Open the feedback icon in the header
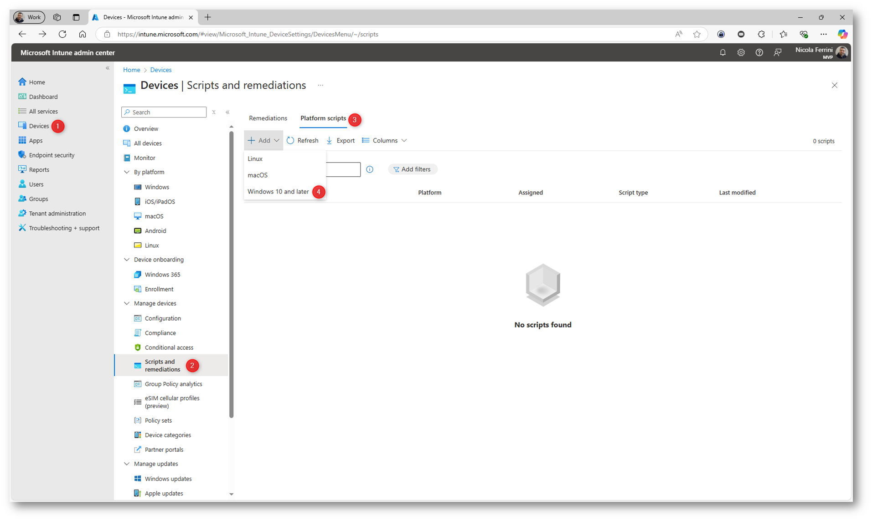Viewport: 872px width, 521px height. [x=777, y=53]
